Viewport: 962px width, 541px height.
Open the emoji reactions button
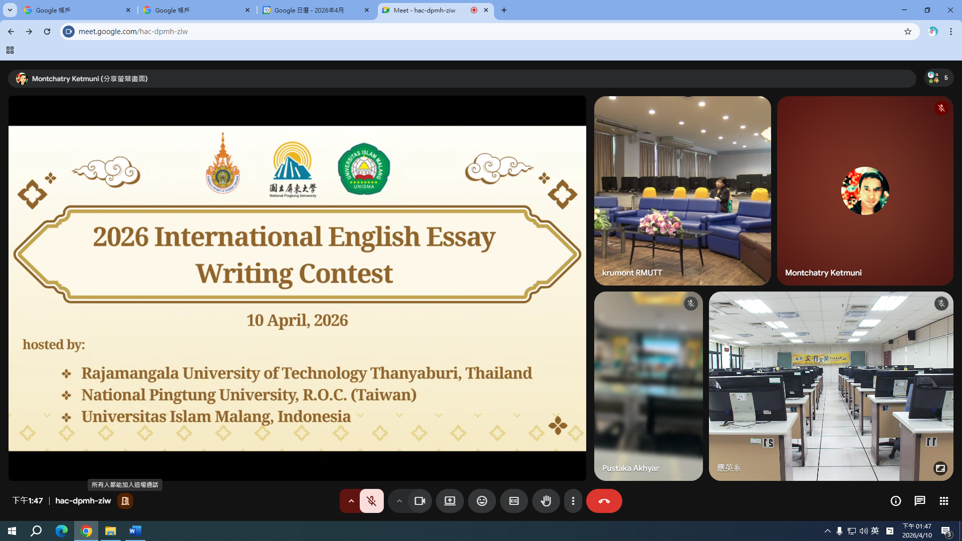coord(482,501)
